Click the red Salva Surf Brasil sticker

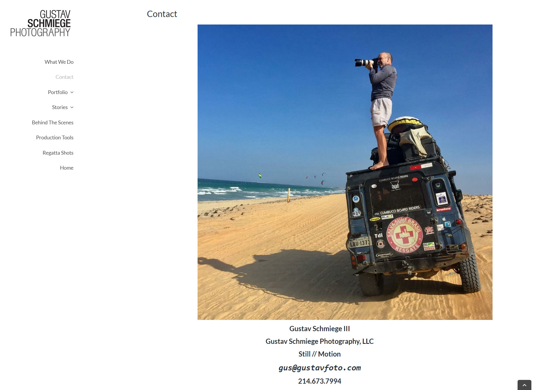click(405, 235)
